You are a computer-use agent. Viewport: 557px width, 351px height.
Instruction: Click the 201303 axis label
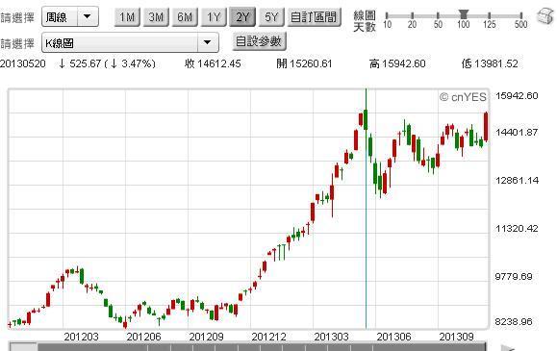[x=331, y=337]
